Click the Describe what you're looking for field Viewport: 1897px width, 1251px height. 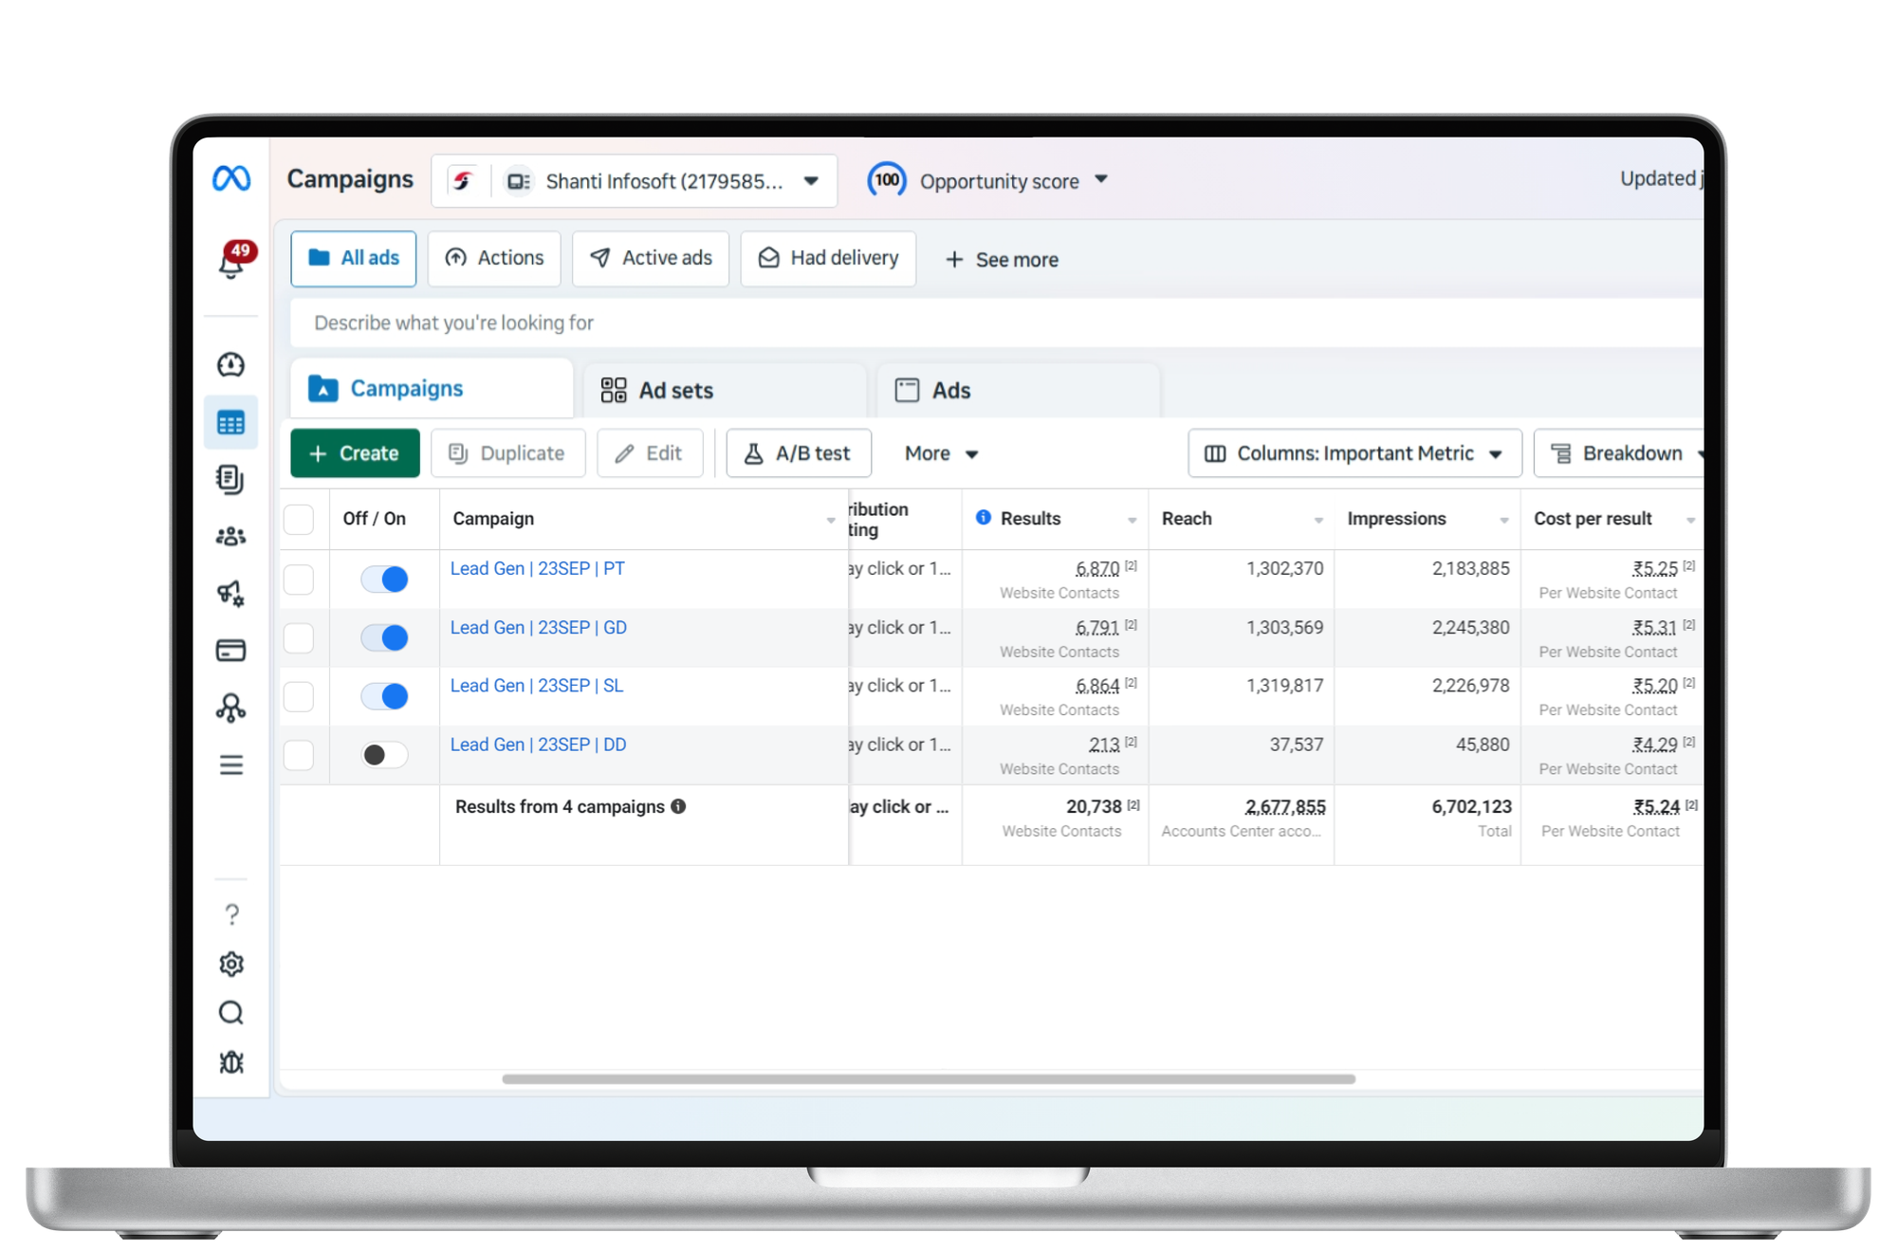[x=996, y=322]
